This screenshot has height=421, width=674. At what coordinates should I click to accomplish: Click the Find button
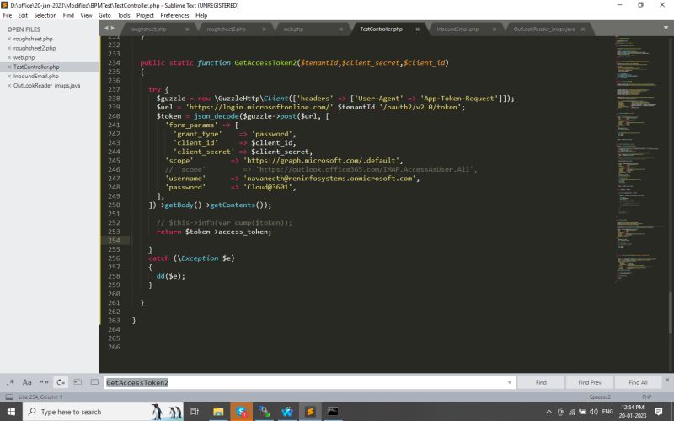(x=541, y=382)
